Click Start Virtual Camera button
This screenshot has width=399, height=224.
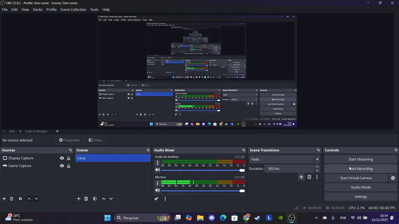click(356, 178)
